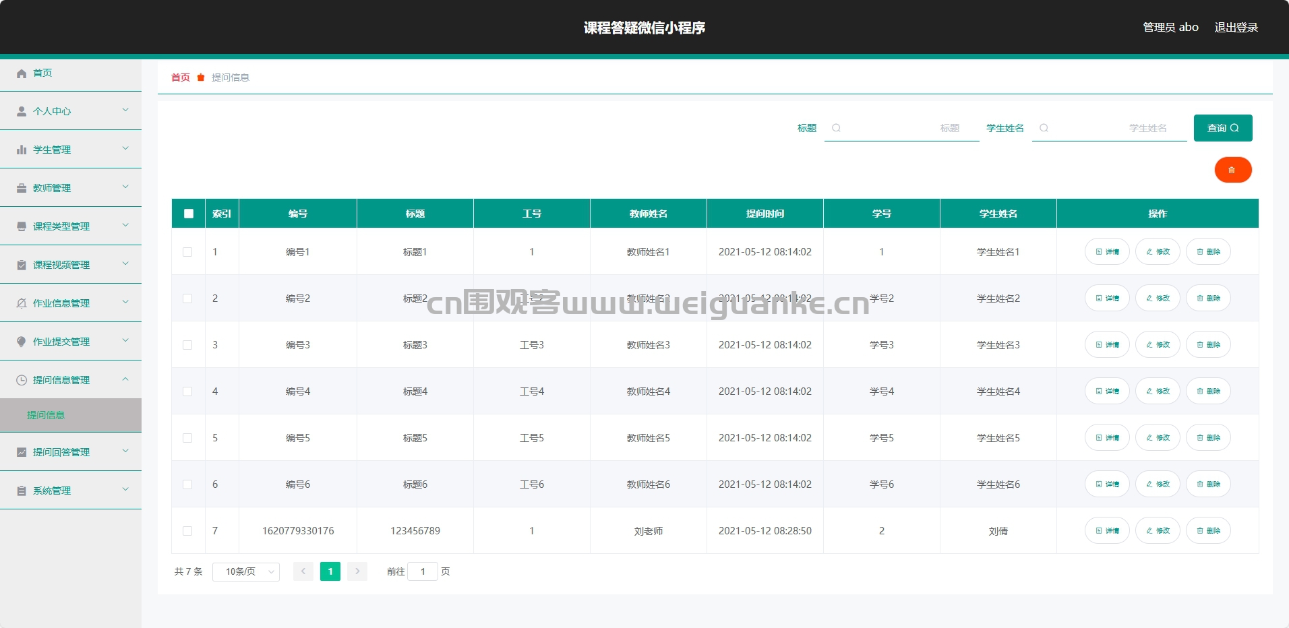
Task: Expand the 课程视频管理 menu chevron
Action: click(125, 263)
